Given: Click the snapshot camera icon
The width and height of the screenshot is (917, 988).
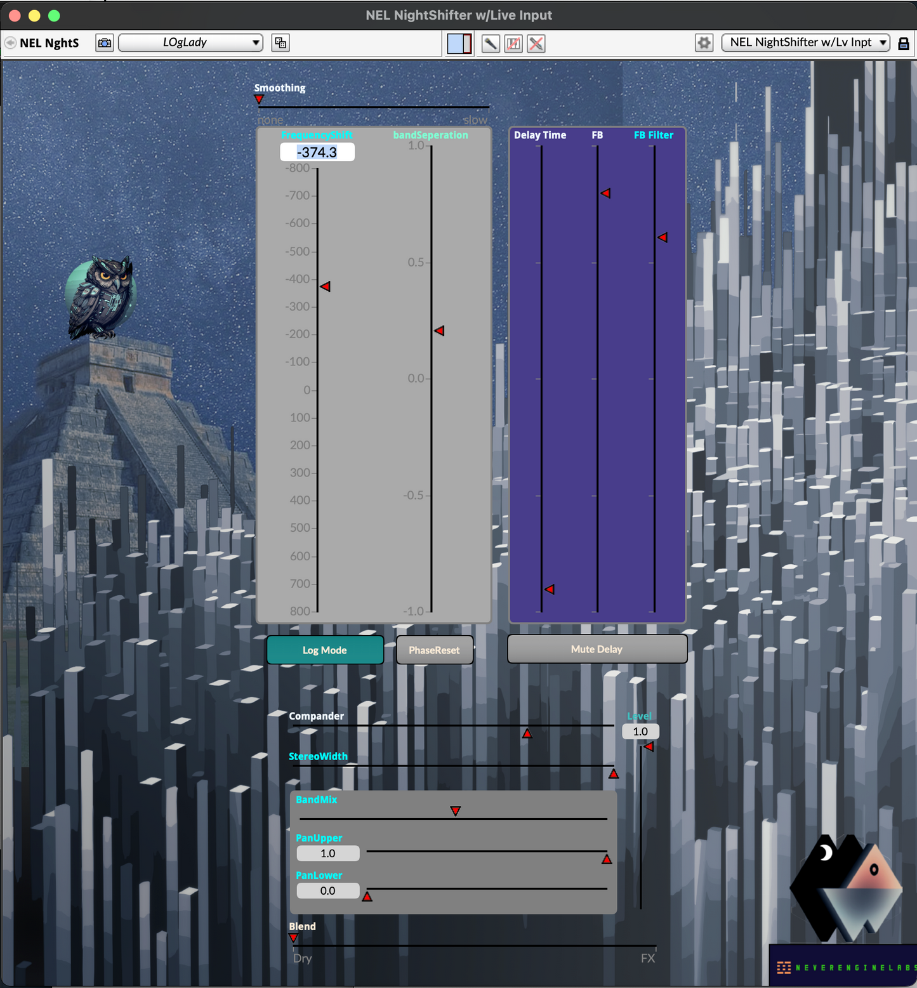Looking at the screenshot, I should point(105,43).
